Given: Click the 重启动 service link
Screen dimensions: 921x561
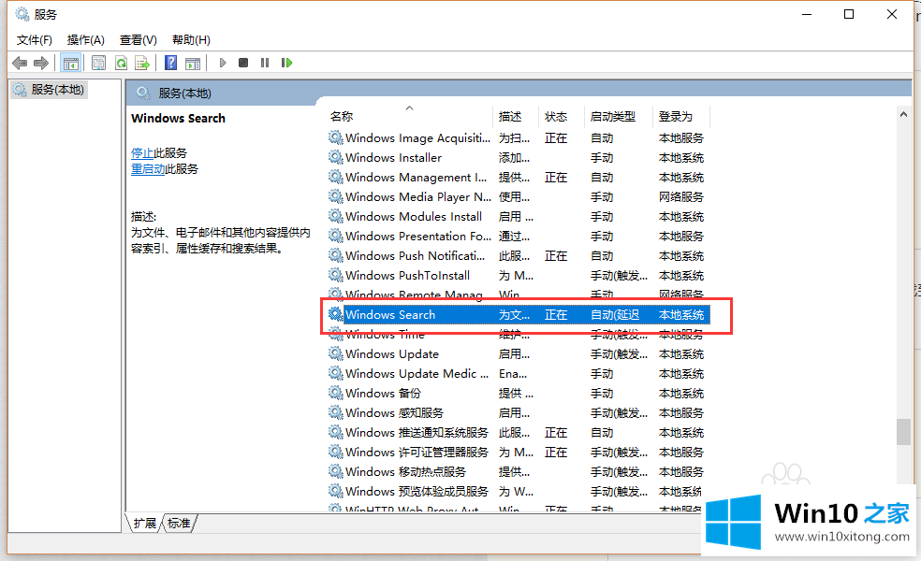Looking at the screenshot, I should tap(148, 169).
